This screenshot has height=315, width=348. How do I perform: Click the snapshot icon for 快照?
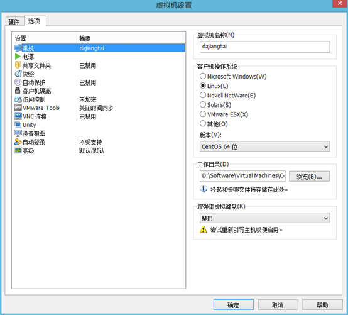(18, 74)
